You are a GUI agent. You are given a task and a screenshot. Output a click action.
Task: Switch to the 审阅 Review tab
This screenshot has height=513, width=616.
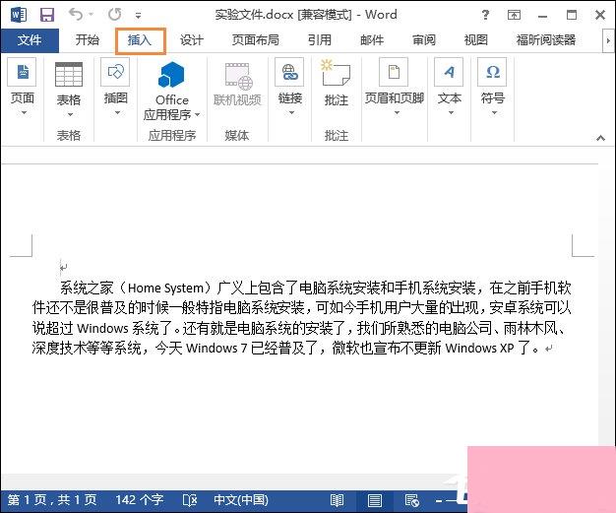(x=424, y=40)
